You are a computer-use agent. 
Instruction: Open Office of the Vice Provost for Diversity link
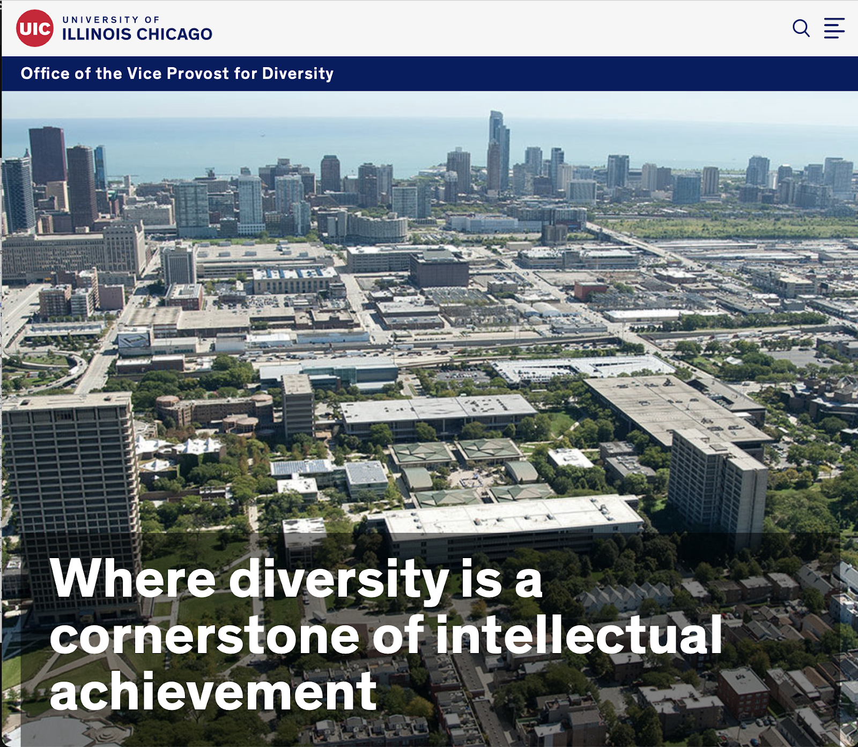[x=177, y=74]
